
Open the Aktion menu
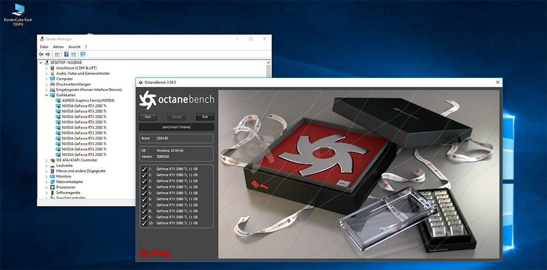pyautogui.click(x=58, y=47)
